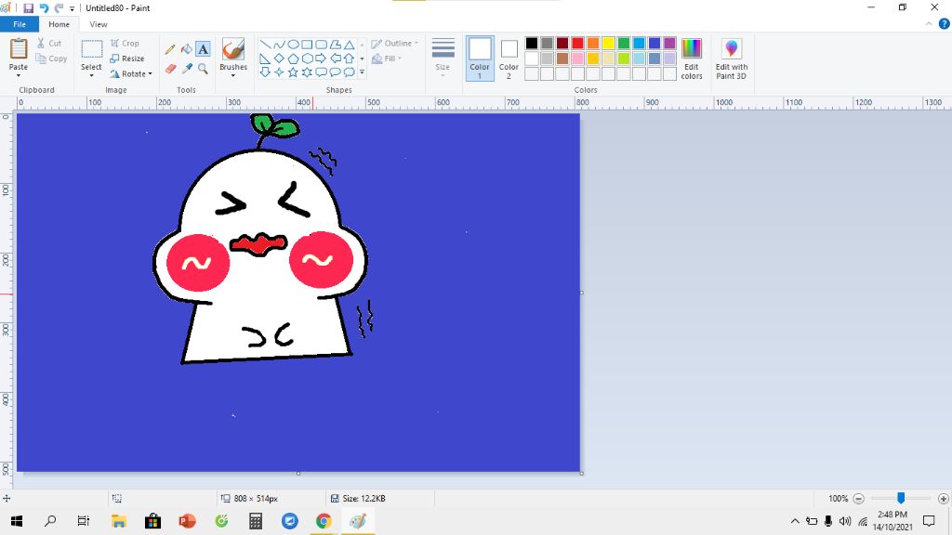Choose the Pentagon shape
952x535 pixels.
pyautogui.click(x=293, y=59)
